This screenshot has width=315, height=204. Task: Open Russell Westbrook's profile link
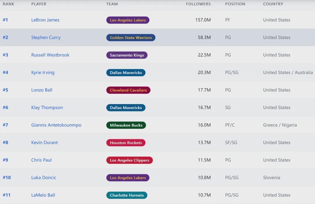pyautogui.click(x=50, y=55)
